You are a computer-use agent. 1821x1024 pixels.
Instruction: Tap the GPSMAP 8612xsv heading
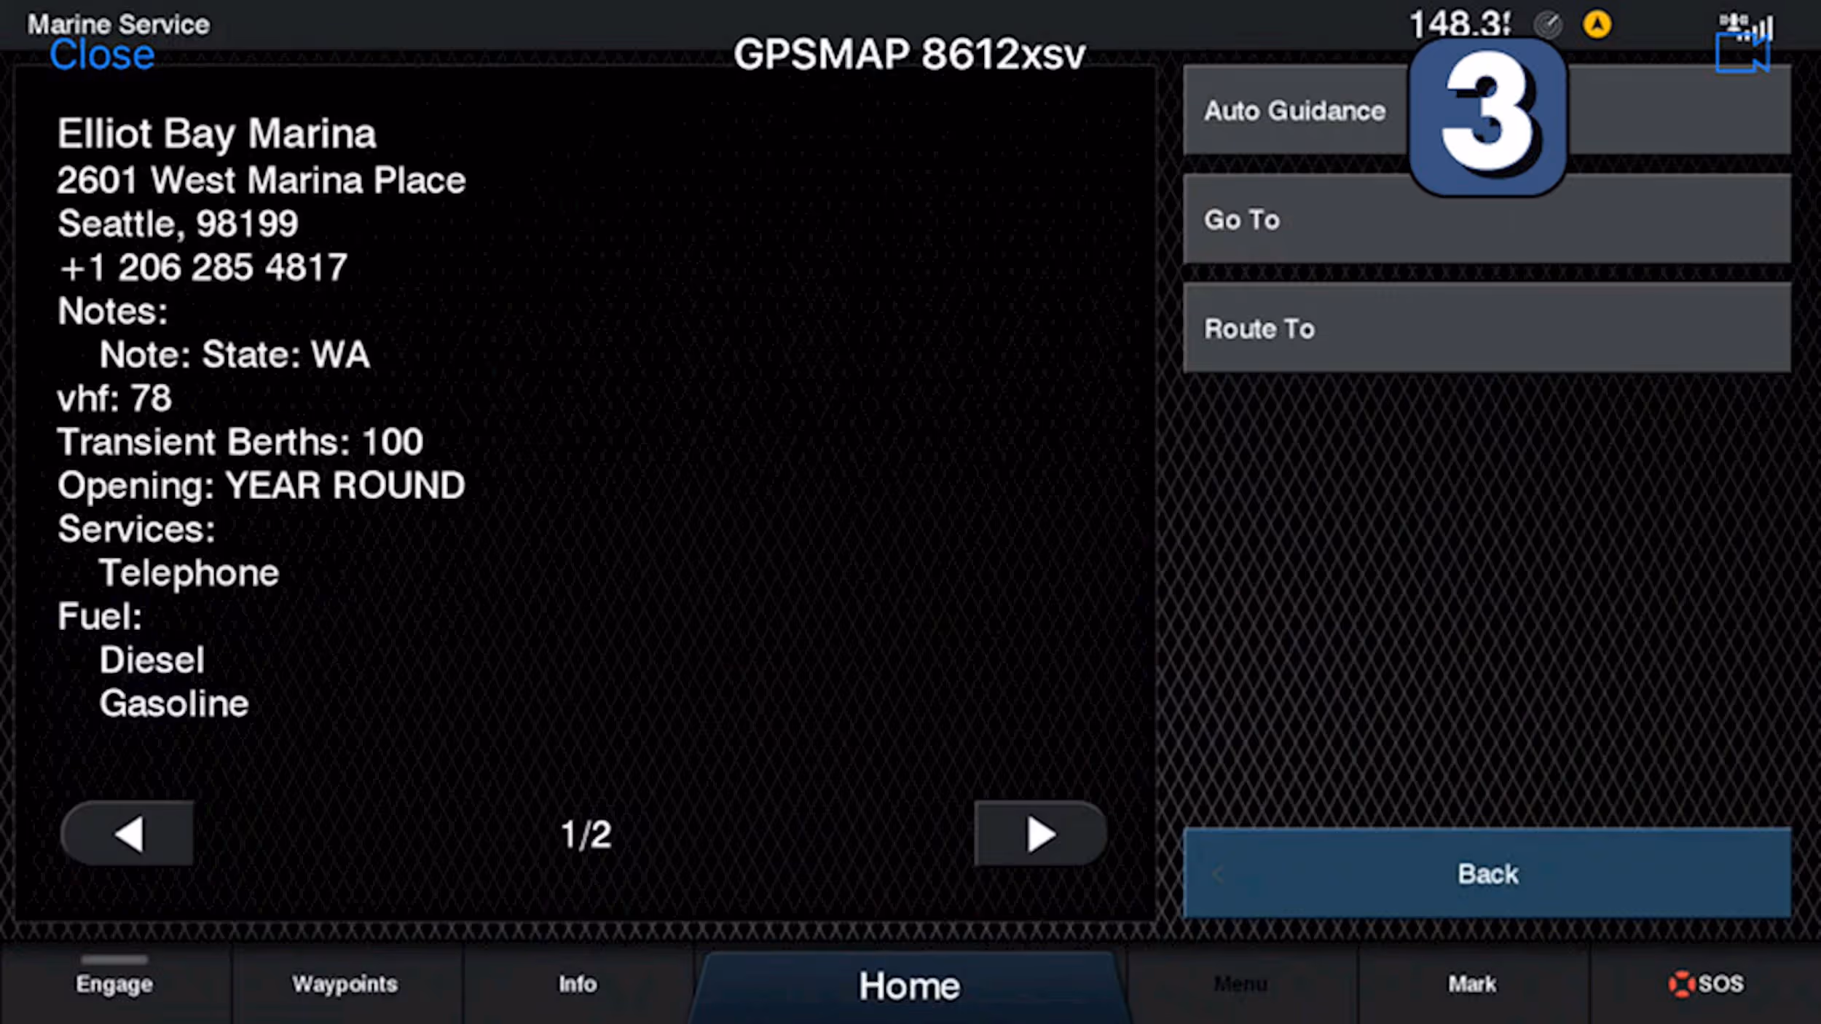909,54
